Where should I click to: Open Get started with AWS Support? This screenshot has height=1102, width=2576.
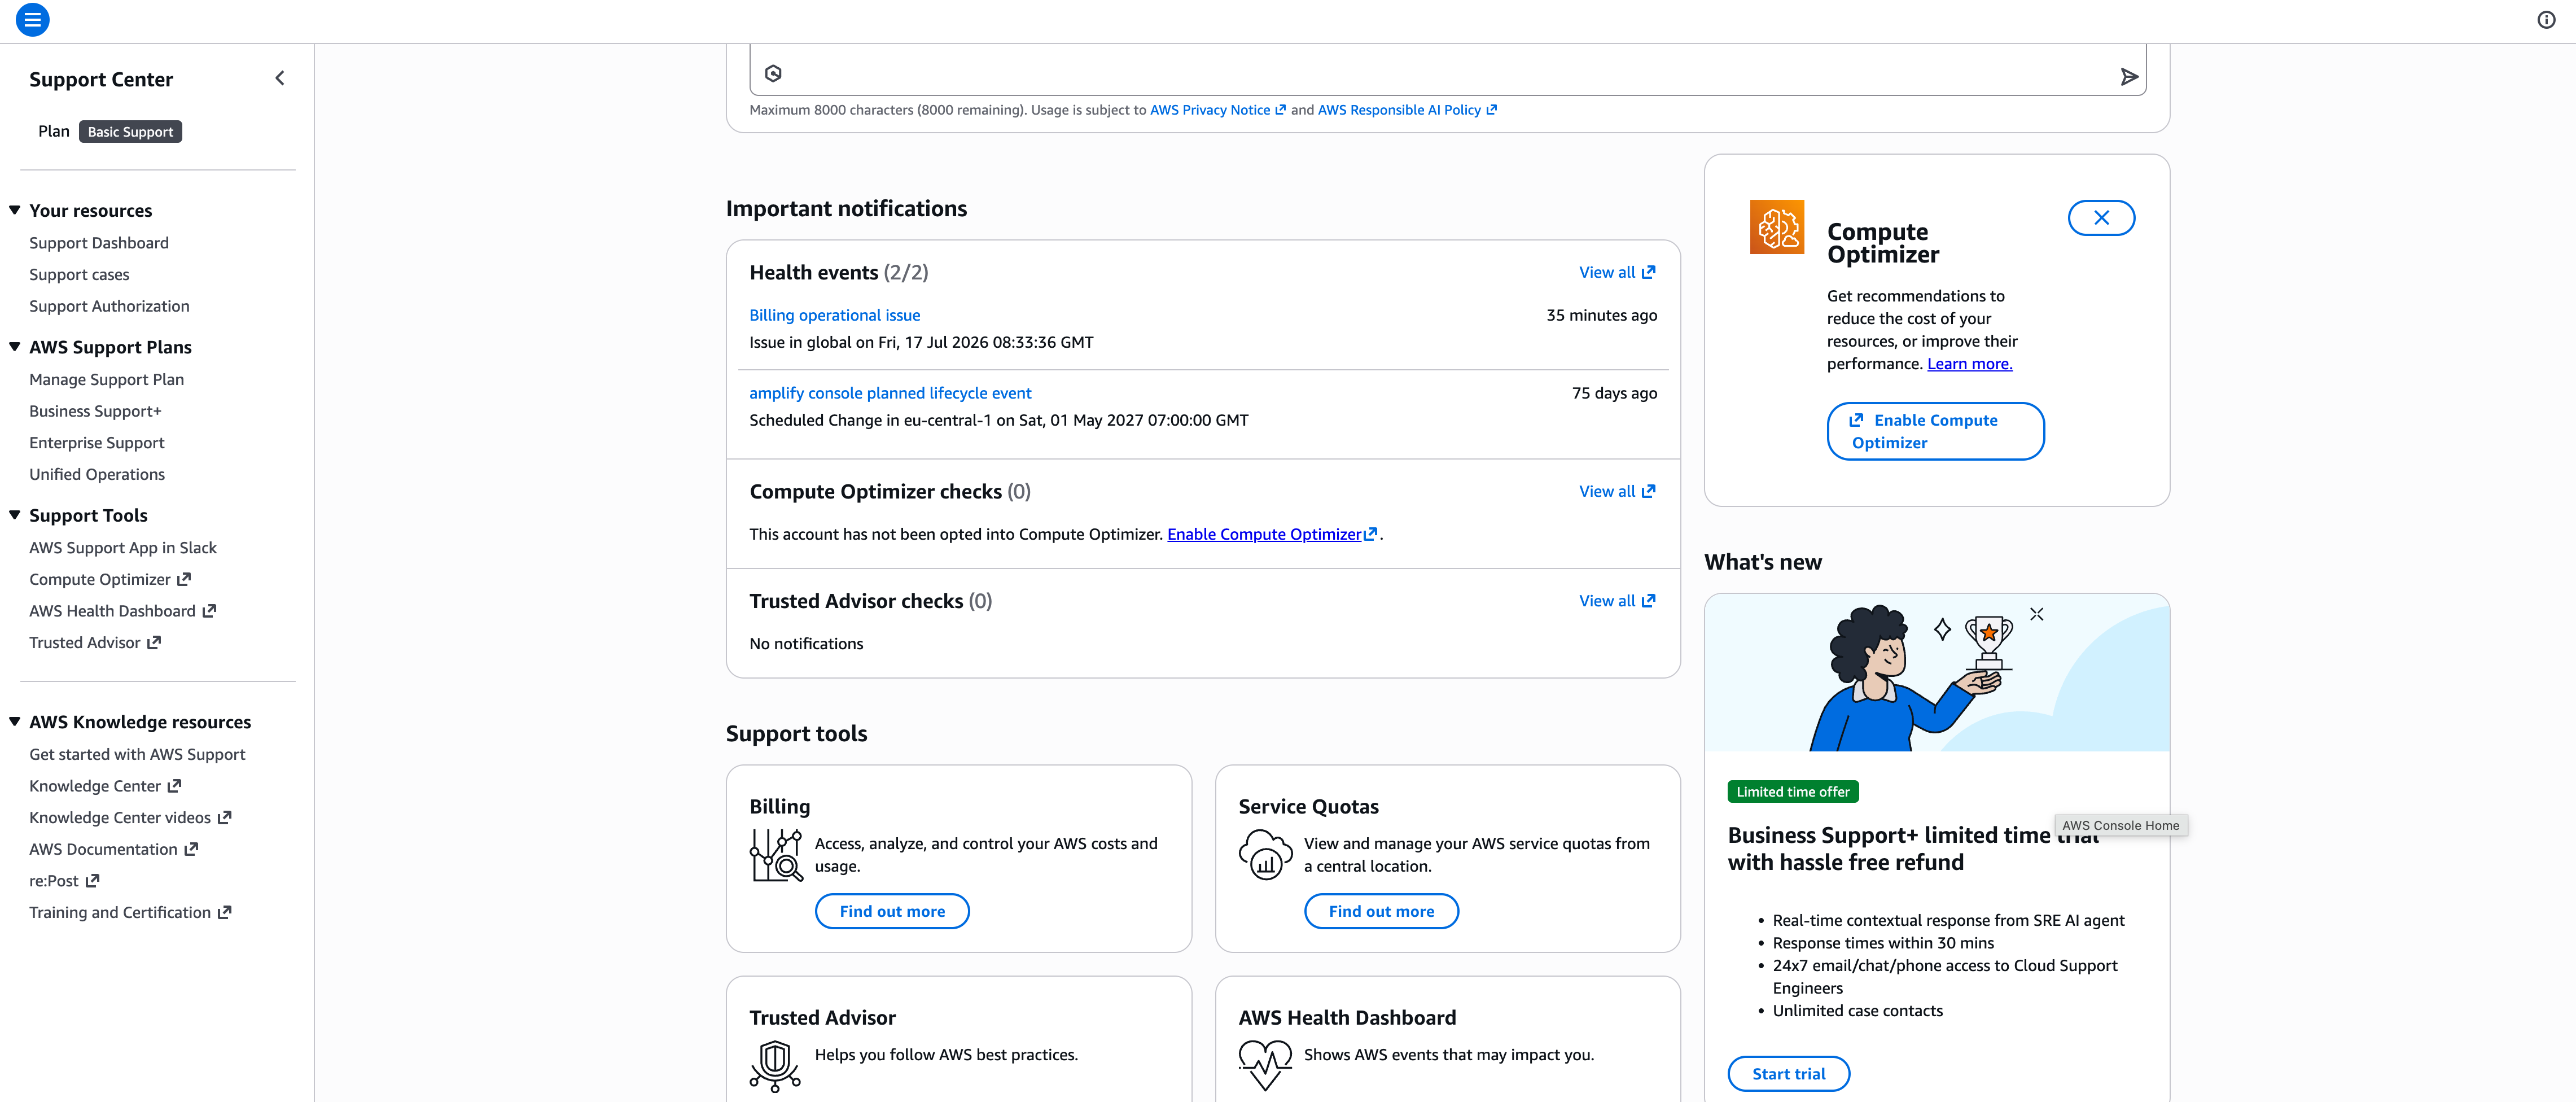pos(137,755)
